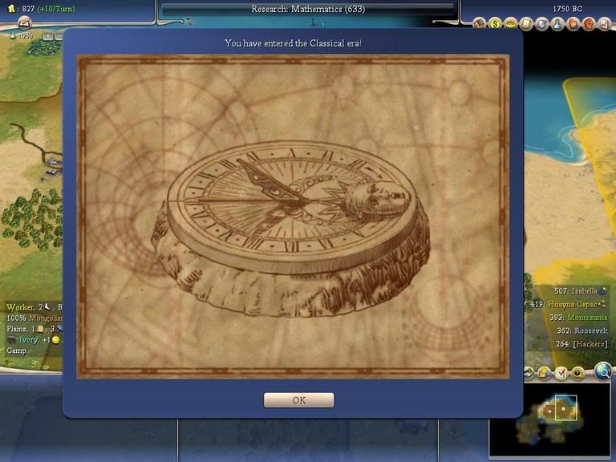The width and height of the screenshot is (616, 462).
Task: Open the Victory conditions fist icon
Action: [x=589, y=24]
